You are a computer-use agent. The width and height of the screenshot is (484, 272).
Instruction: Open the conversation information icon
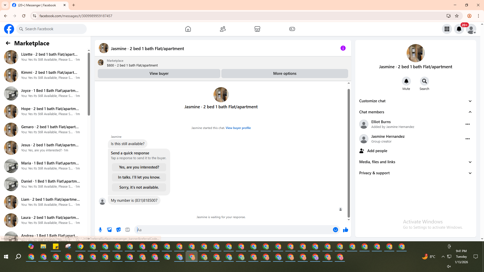point(343,48)
